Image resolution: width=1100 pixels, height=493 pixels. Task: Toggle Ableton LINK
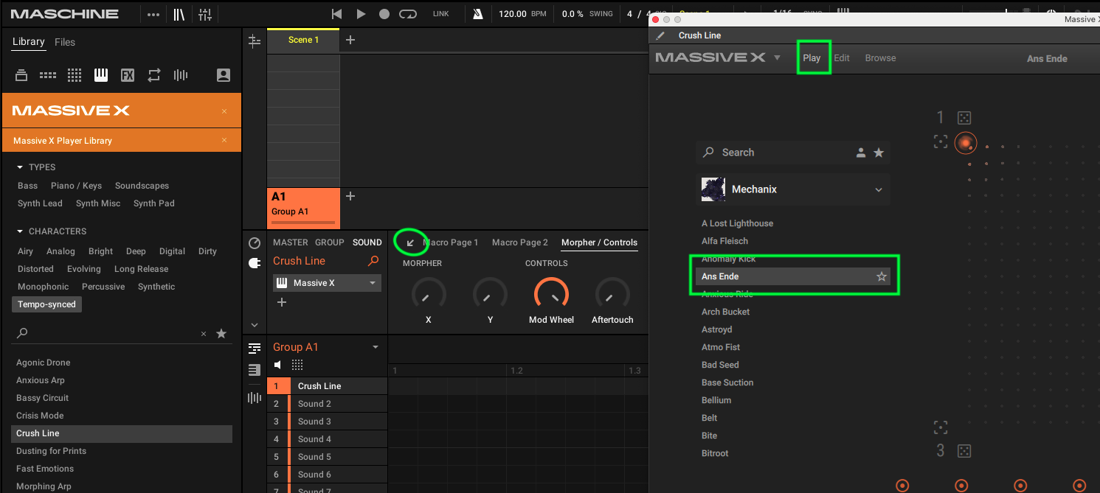tap(440, 14)
